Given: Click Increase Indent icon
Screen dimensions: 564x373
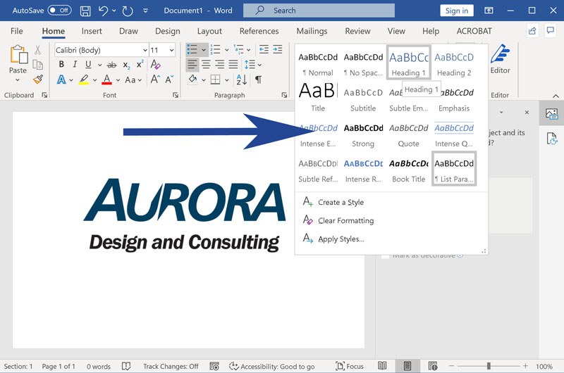Looking at the screenshot, I should pyautogui.click(x=277, y=49).
